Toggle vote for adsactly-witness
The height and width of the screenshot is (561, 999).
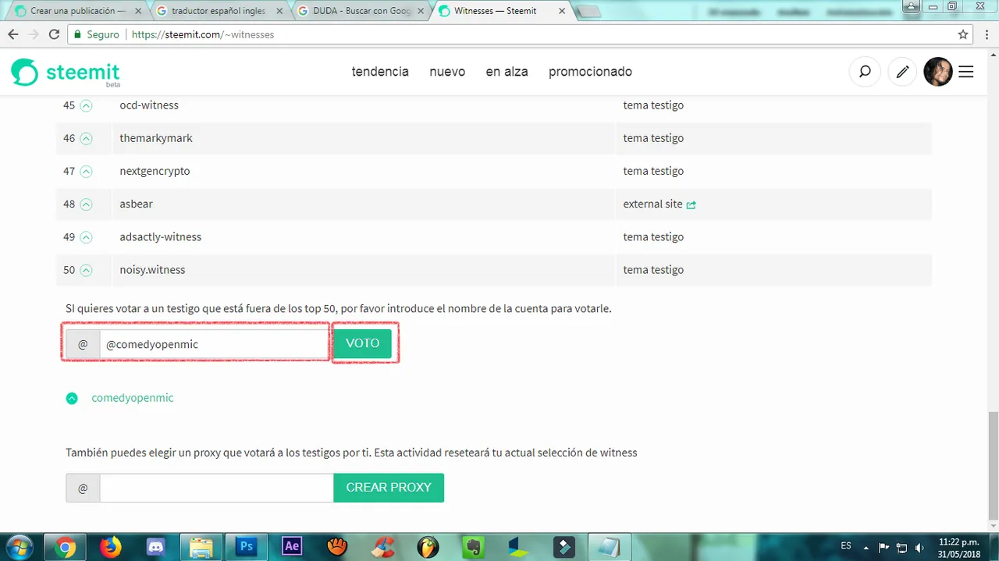click(x=86, y=236)
